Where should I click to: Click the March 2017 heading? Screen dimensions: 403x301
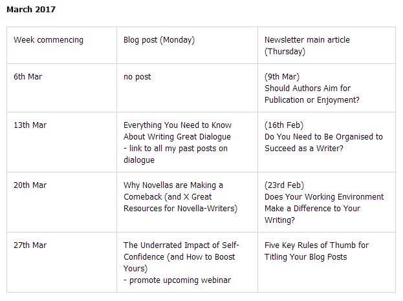point(31,10)
